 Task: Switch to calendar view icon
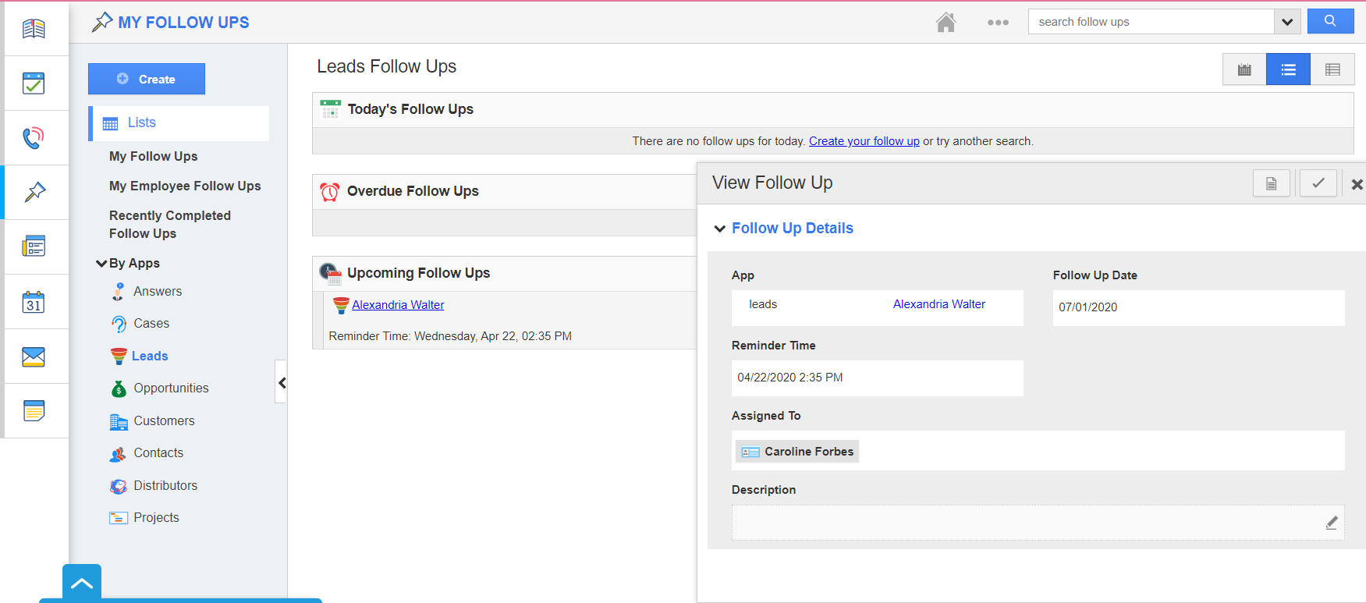[1244, 70]
